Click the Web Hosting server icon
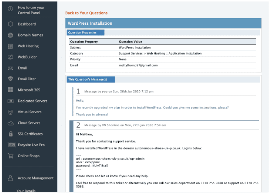Image resolution: width=271 pixels, height=195 pixels. click(x=10, y=46)
